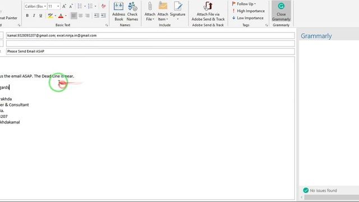Apply text highlight color

tap(50, 16)
